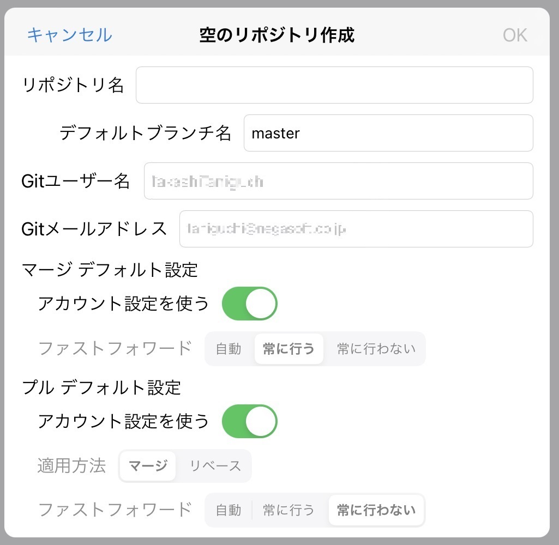This screenshot has width=559, height=545.
Task: Select 常に行わない for merge ファストフォワード
Action: 375,349
